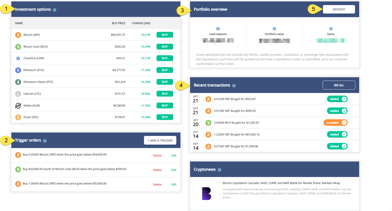Buy Ethereum Classic (ETC)
The height and width of the screenshot is (211, 392).
pos(165,82)
